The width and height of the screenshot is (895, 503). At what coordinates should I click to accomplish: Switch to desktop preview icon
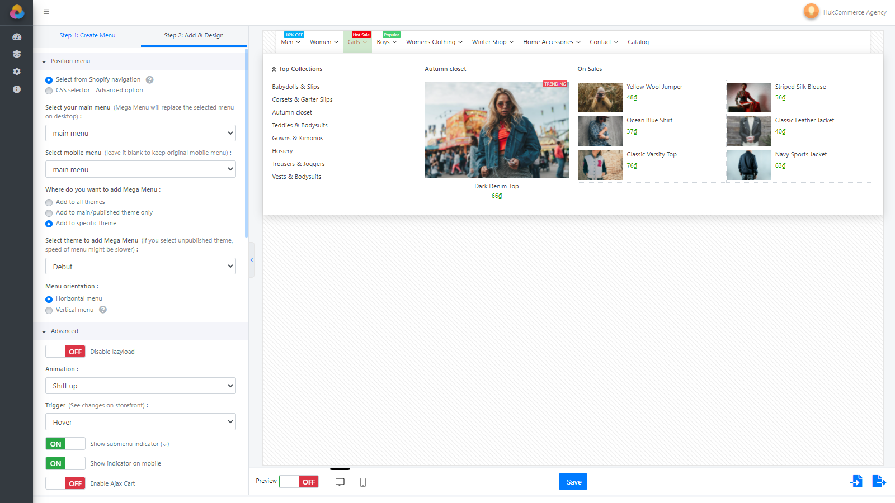point(340,482)
